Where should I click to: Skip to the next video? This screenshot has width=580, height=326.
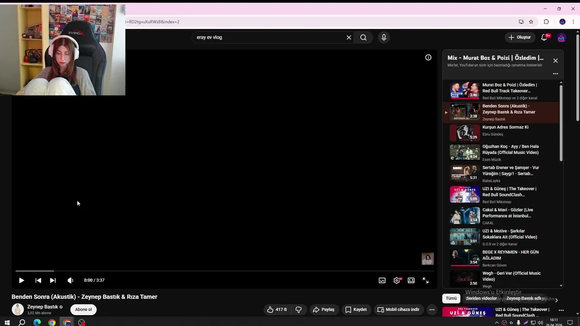[53, 280]
